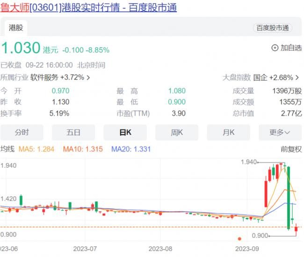Image resolution: width=304 pixels, height=257 pixels.
Task: Click MA10: 1.315 indicator label
Action: click(83, 149)
